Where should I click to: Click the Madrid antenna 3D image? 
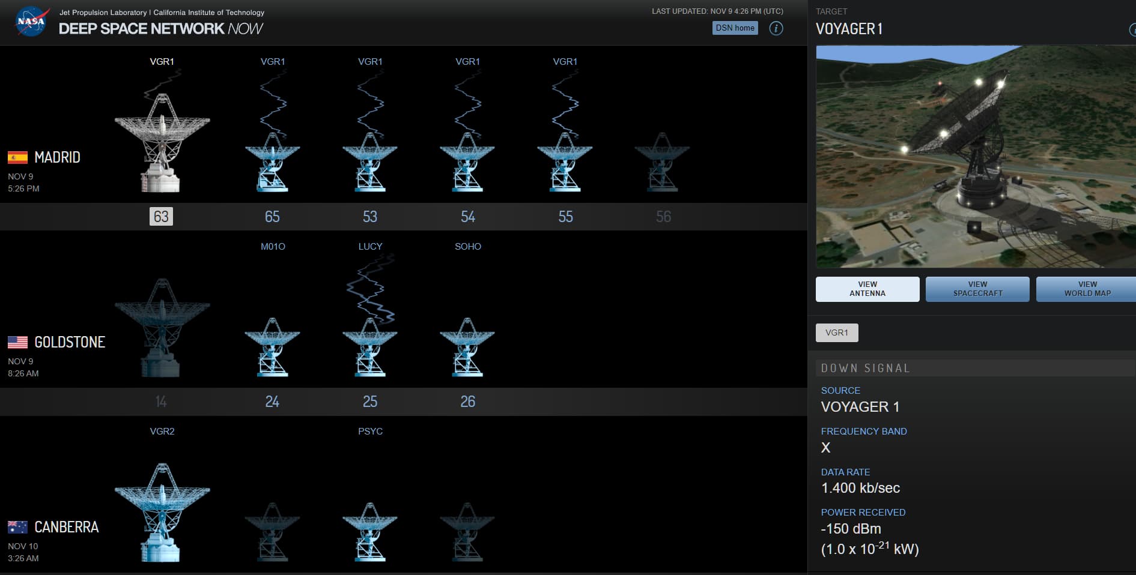(975, 157)
